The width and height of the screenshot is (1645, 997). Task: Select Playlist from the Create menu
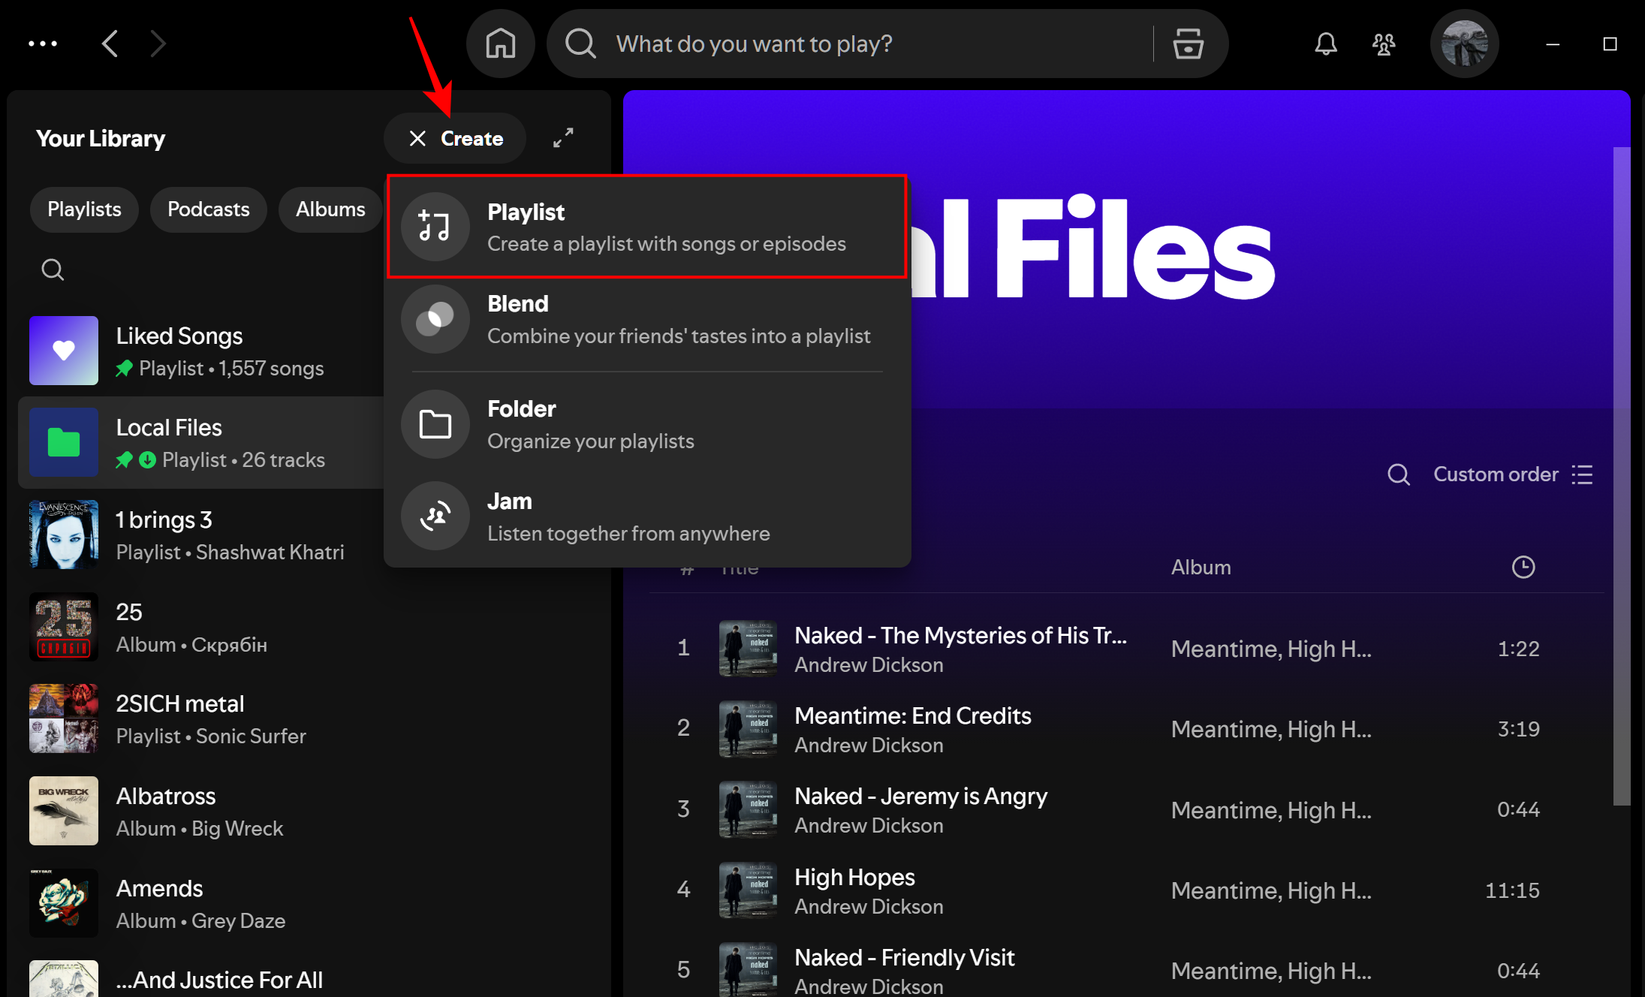coord(646,227)
